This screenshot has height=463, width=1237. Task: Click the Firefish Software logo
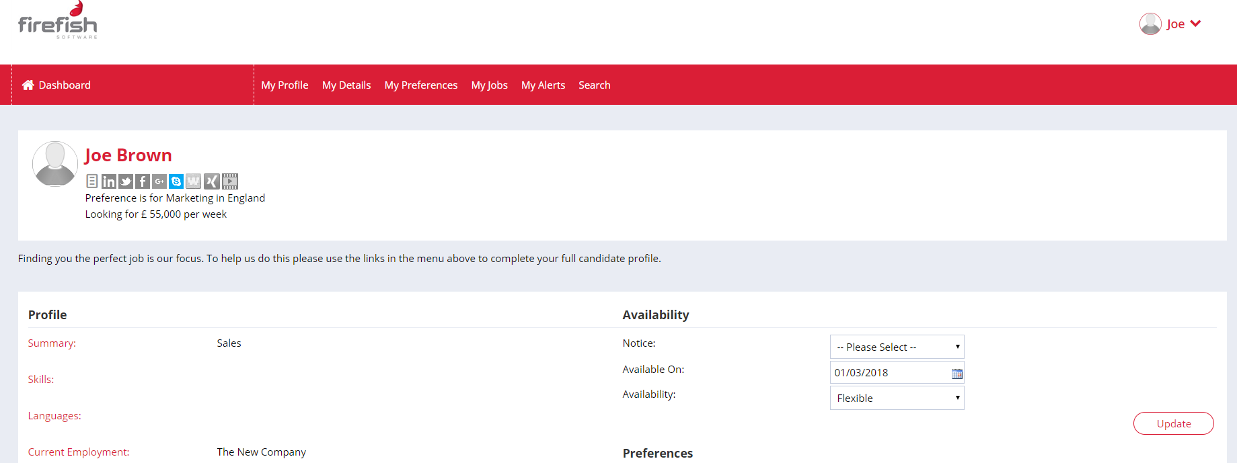[x=58, y=21]
